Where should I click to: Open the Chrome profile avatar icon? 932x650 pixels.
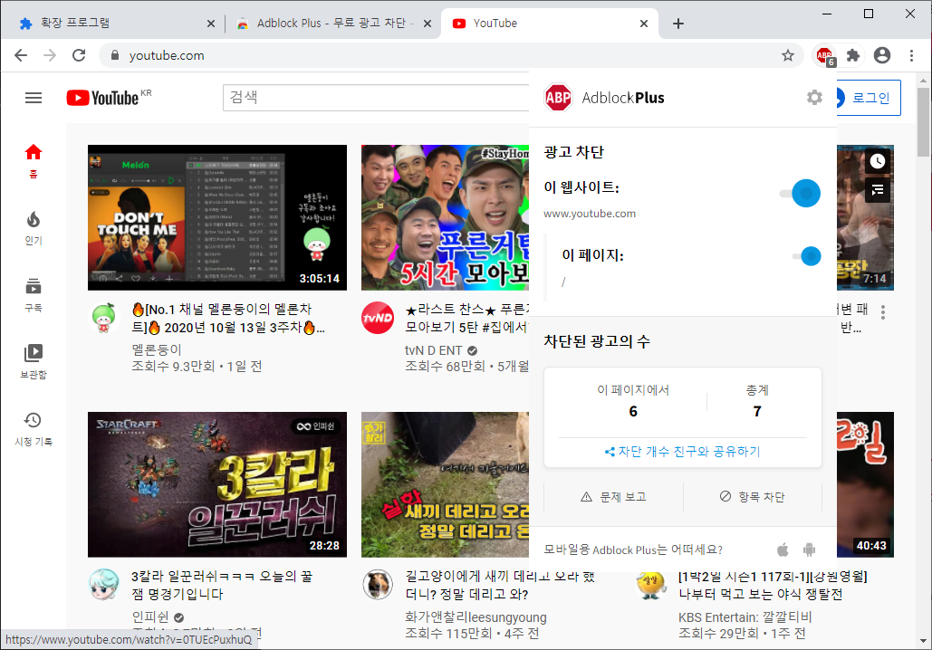[x=882, y=56]
